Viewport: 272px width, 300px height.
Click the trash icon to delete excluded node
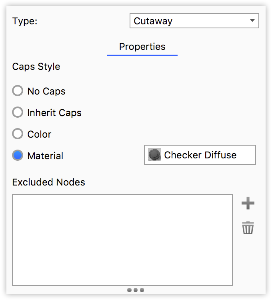[x=248, y=228]
